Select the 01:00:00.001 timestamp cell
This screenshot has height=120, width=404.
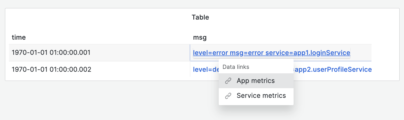click(x=51, y=53)
